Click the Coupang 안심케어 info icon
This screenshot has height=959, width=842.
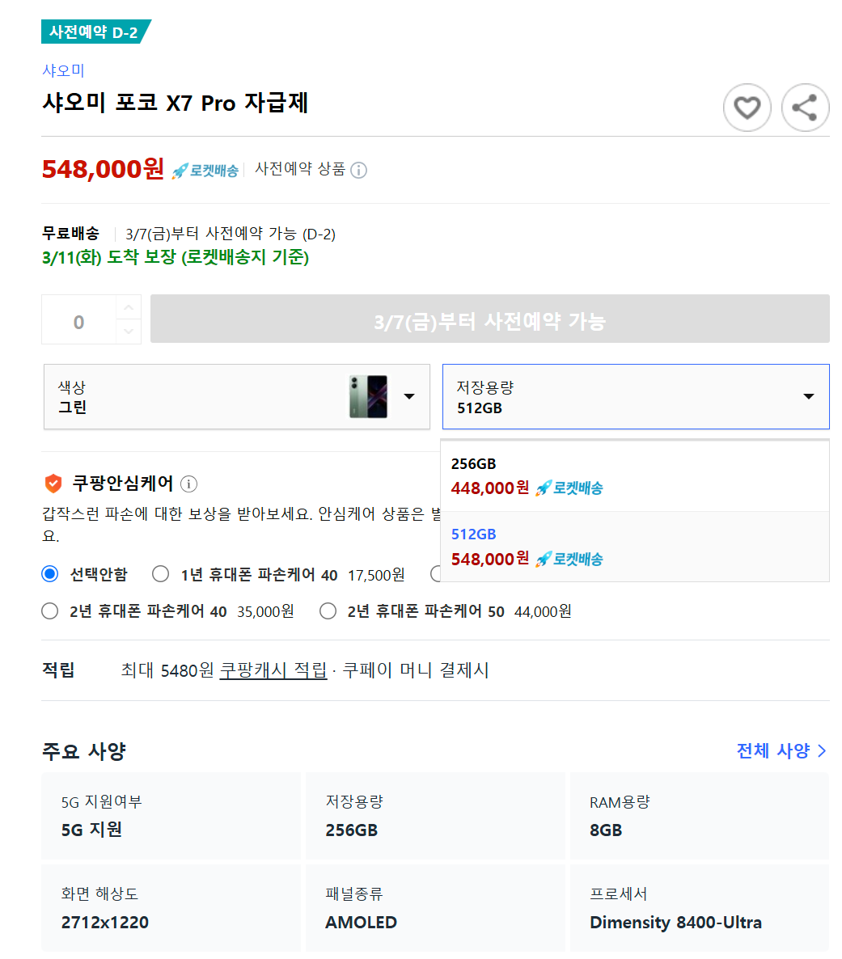189,484
